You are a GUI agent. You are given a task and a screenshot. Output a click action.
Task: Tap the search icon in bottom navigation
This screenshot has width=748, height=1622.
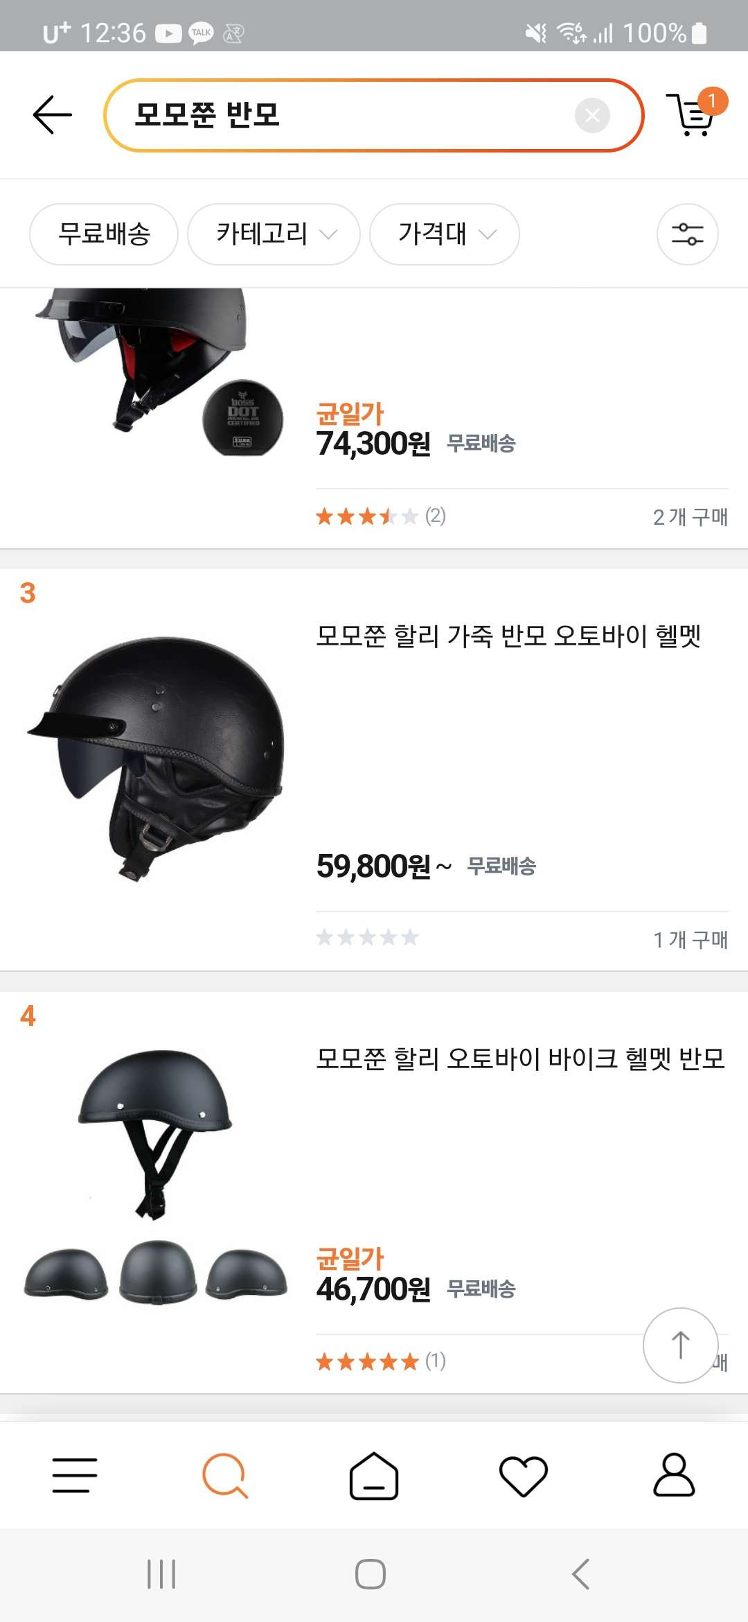(x=224, y=1475)
